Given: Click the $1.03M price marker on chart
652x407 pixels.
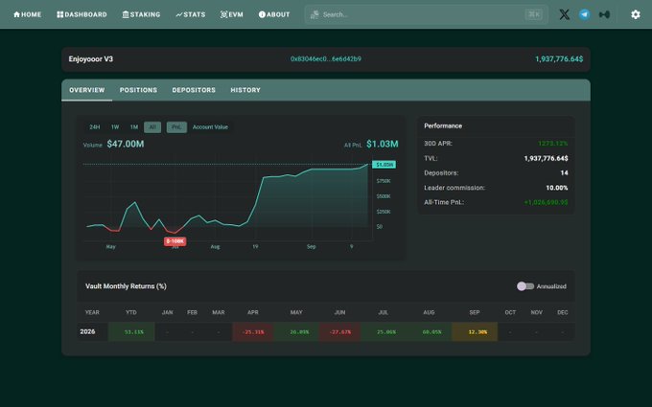Looking at the screenshot, I should [384, 165].
